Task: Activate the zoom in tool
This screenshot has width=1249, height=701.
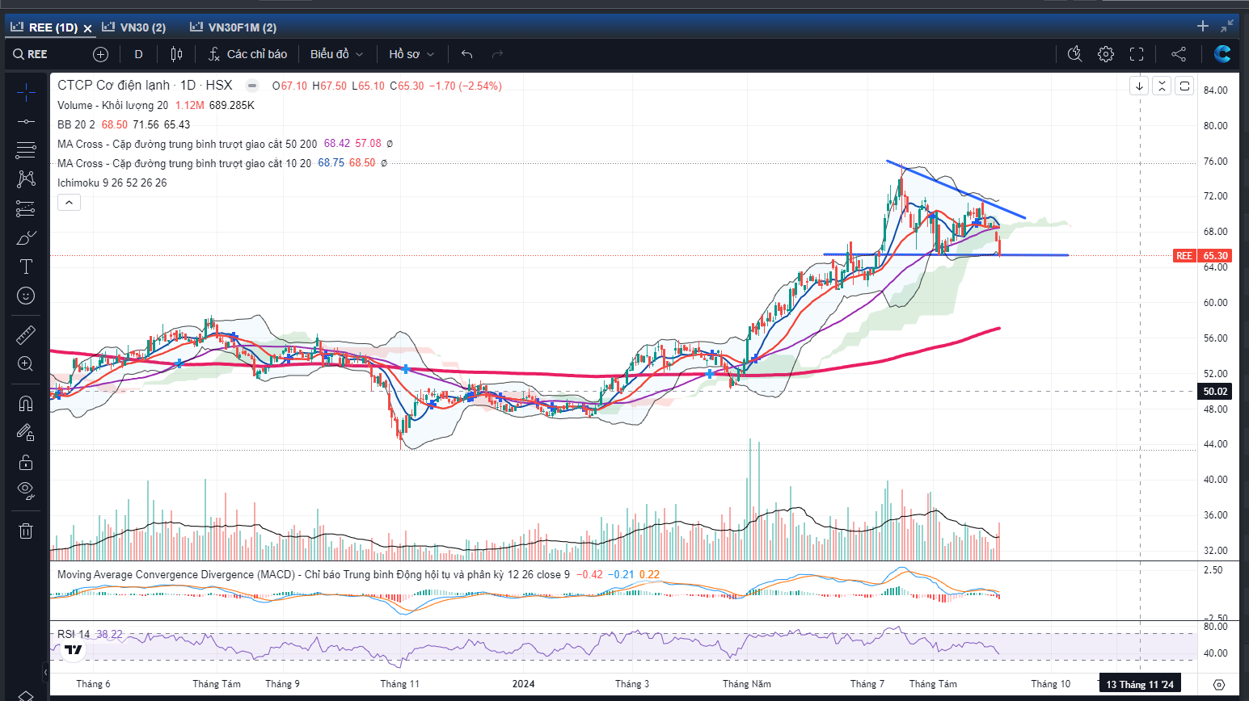Action: 26,363
